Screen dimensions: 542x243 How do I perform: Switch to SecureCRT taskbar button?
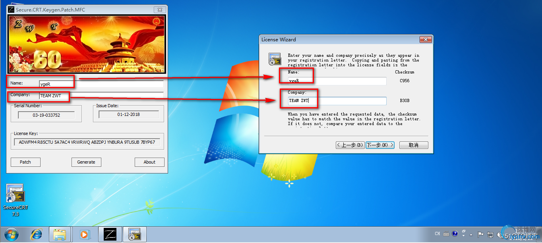134,235
